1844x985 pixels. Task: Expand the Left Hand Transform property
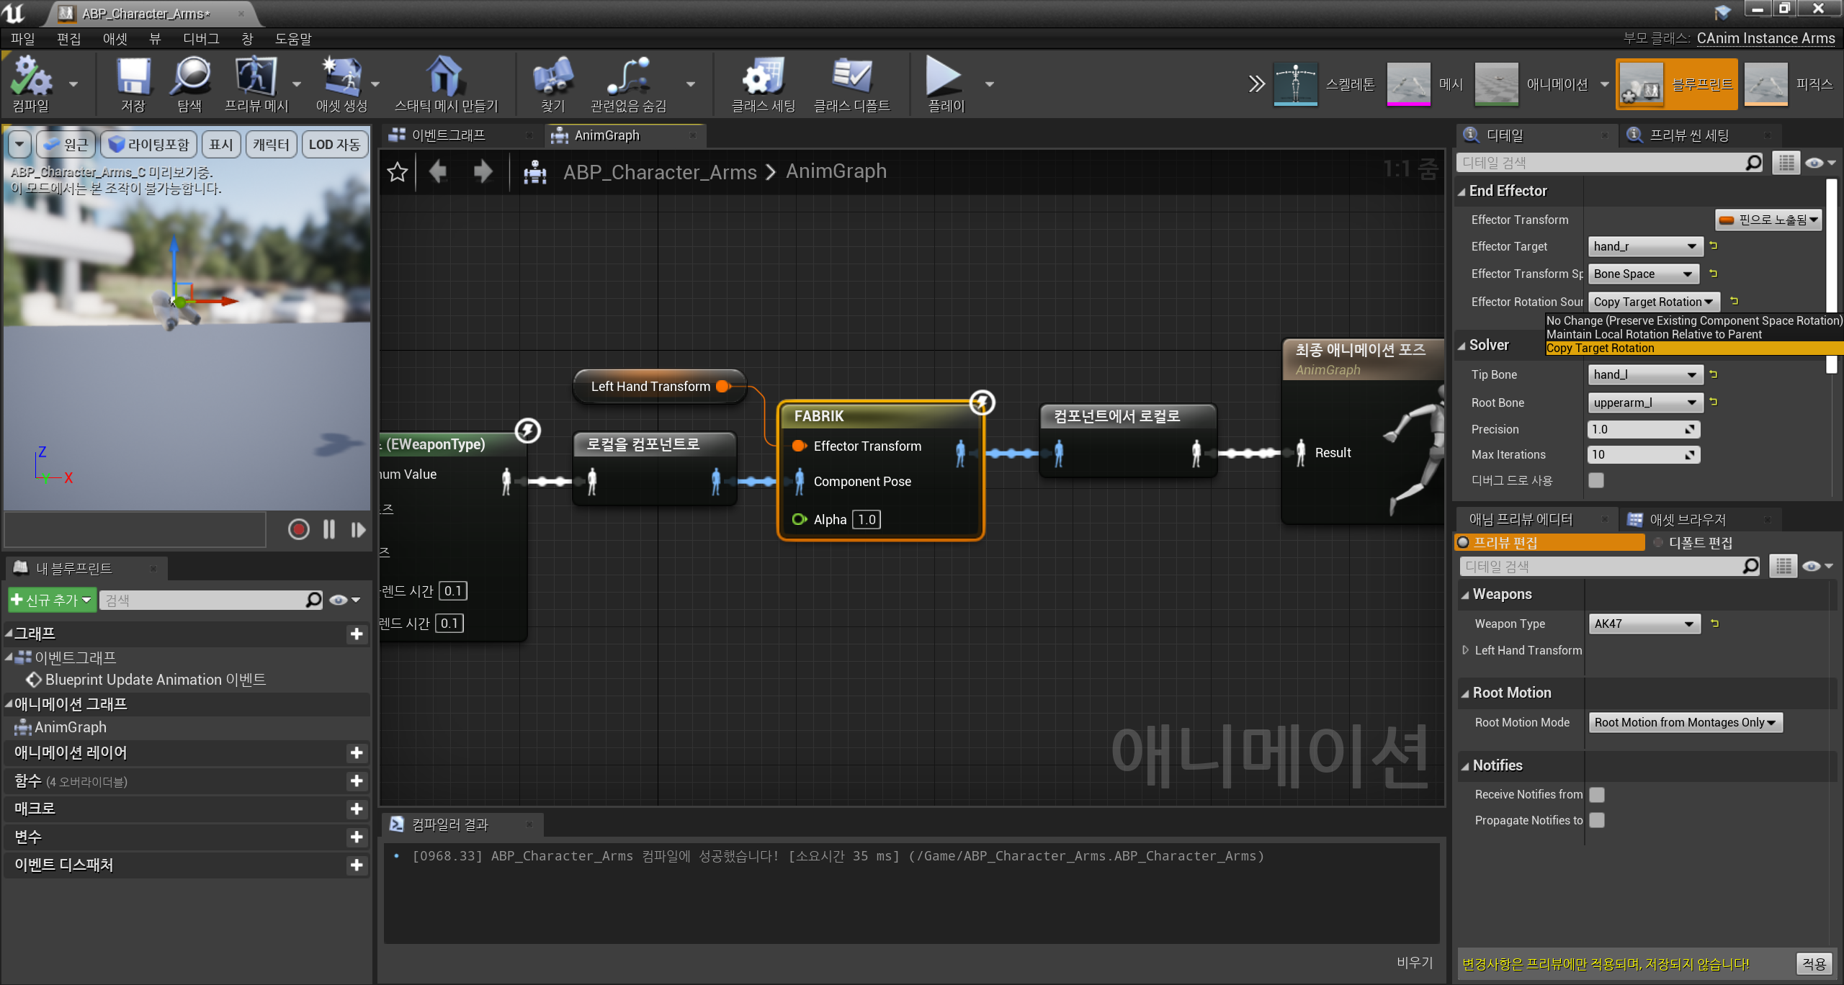click(x=1465, y=650)
